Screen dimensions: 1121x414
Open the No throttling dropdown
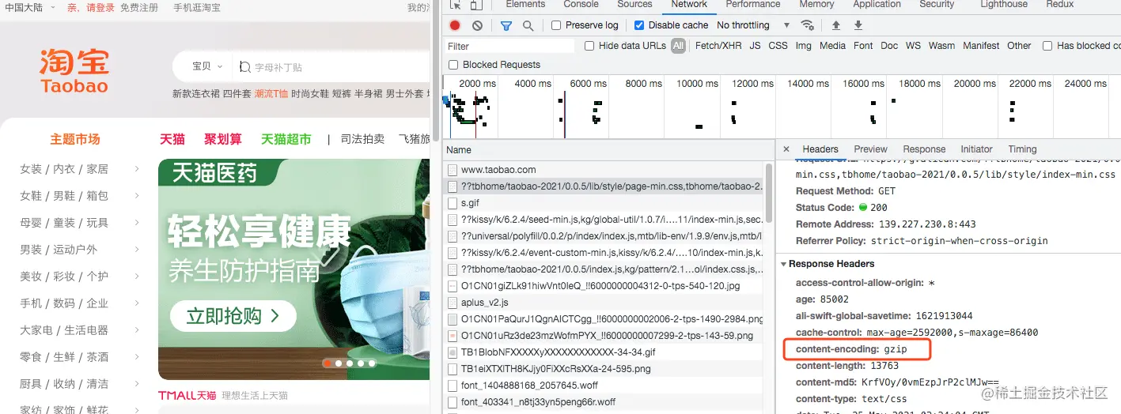point(753,25)
